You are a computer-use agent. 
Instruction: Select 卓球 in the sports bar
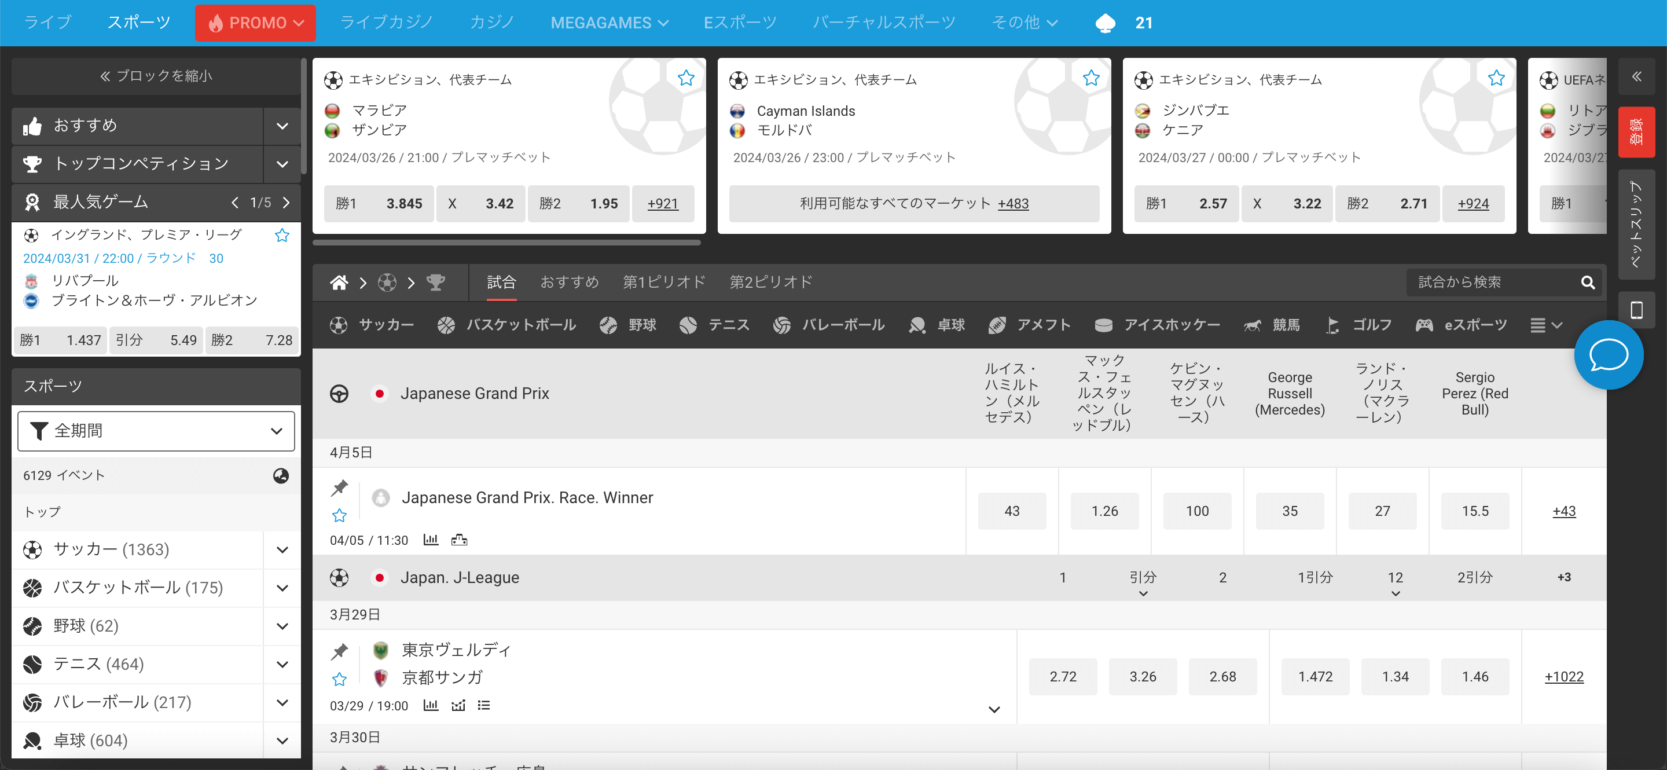click(x=937, y=325)
